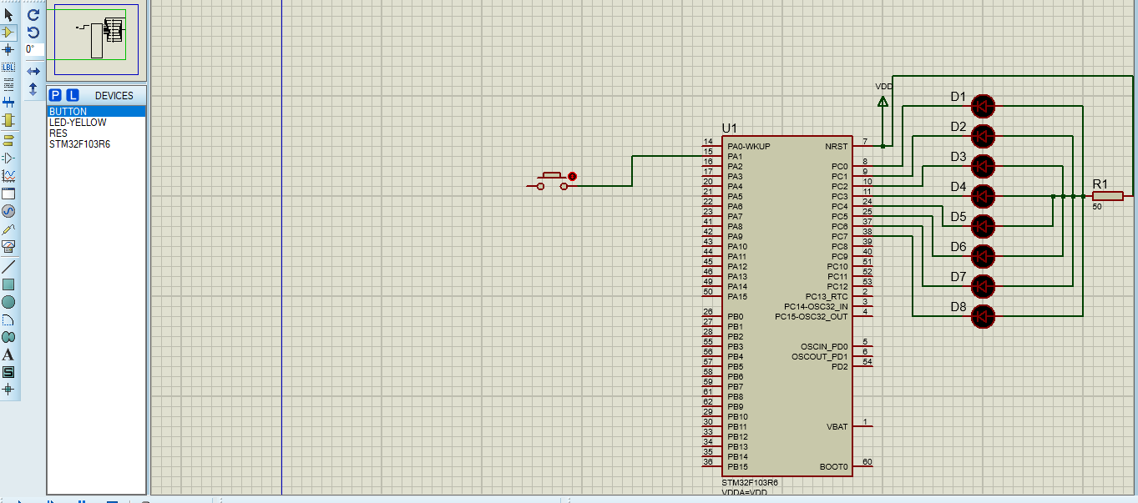The image size is (1138, 503).
Task: Open Virtual Instruments Mode tool
Action: pos(8,246)
